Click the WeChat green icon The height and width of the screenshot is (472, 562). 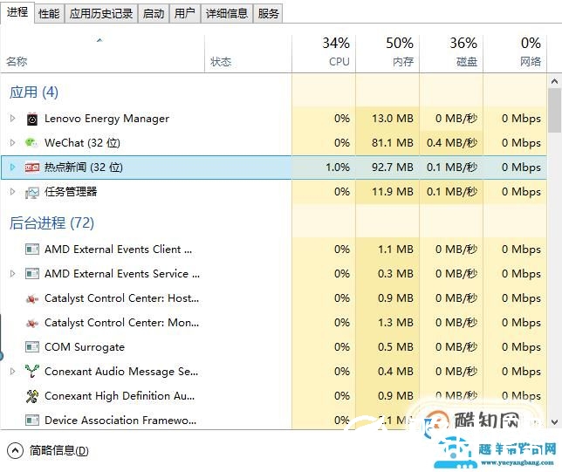tap(31, 142)
